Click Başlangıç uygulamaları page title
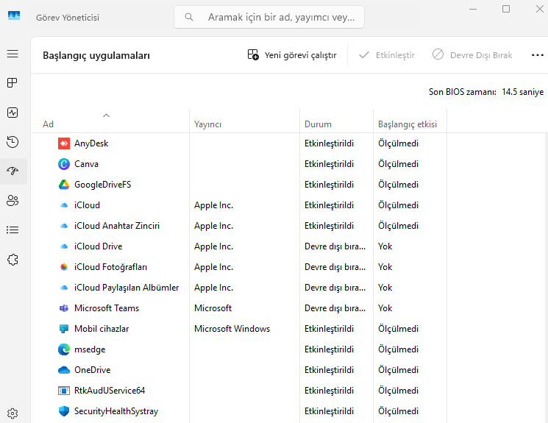This screenshot has height=423, width=548. (96, 56)
